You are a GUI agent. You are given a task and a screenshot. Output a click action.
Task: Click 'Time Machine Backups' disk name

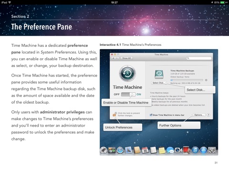[x=182, y=71]
